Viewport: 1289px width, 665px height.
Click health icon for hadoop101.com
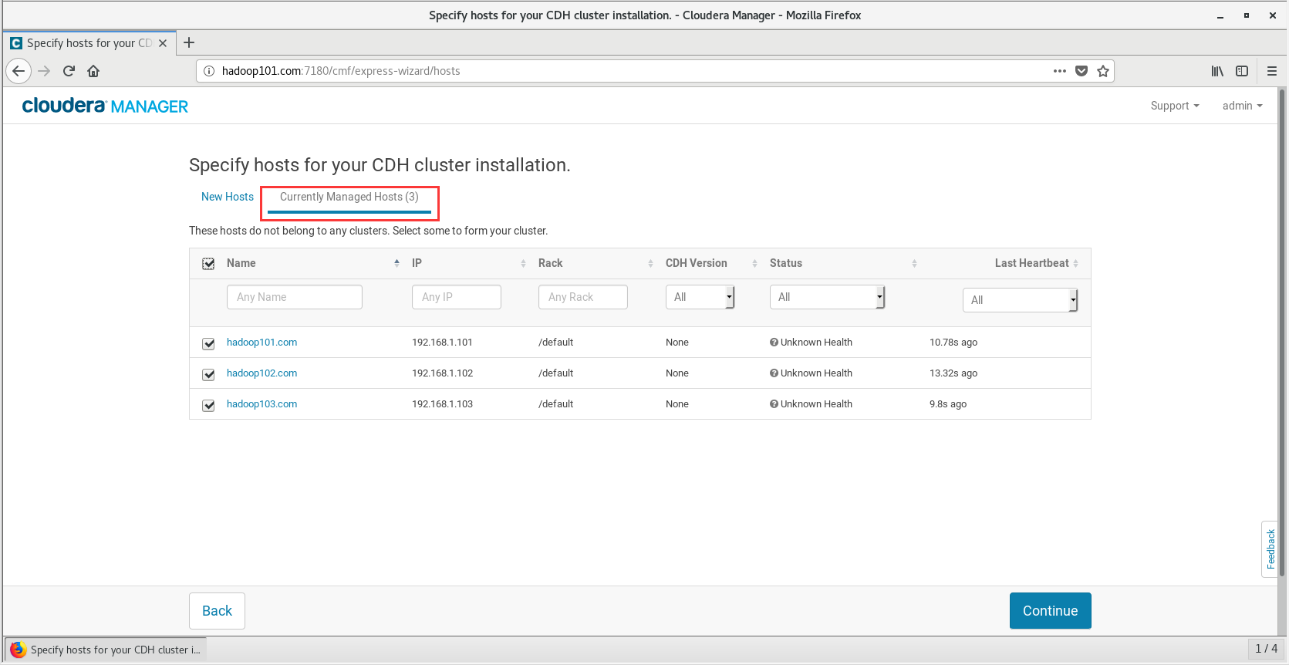(774, 343)
